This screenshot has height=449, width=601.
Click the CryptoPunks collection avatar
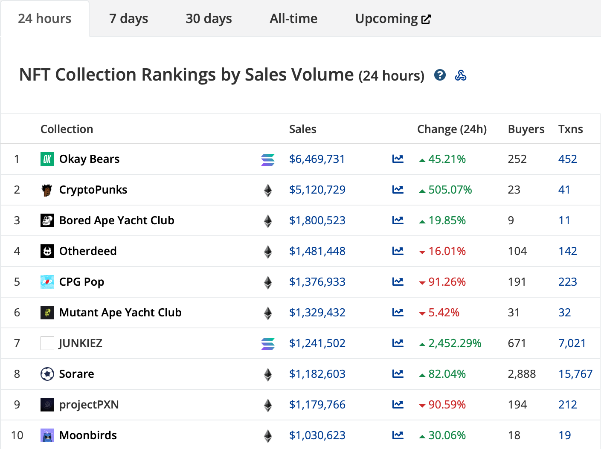coord(47,190)
